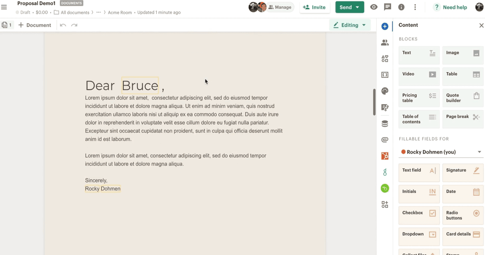Open the recipients panel in sidebar
The width and height of the screenshot is (485, 255).
pyautogui.click(x=385, y=42)
